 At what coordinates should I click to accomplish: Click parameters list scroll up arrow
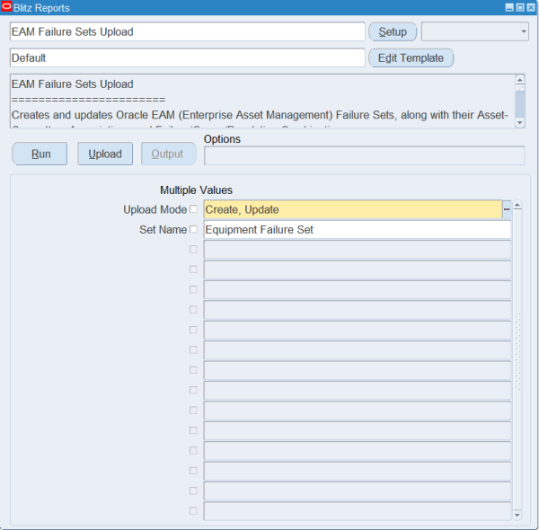click(517, 206)
